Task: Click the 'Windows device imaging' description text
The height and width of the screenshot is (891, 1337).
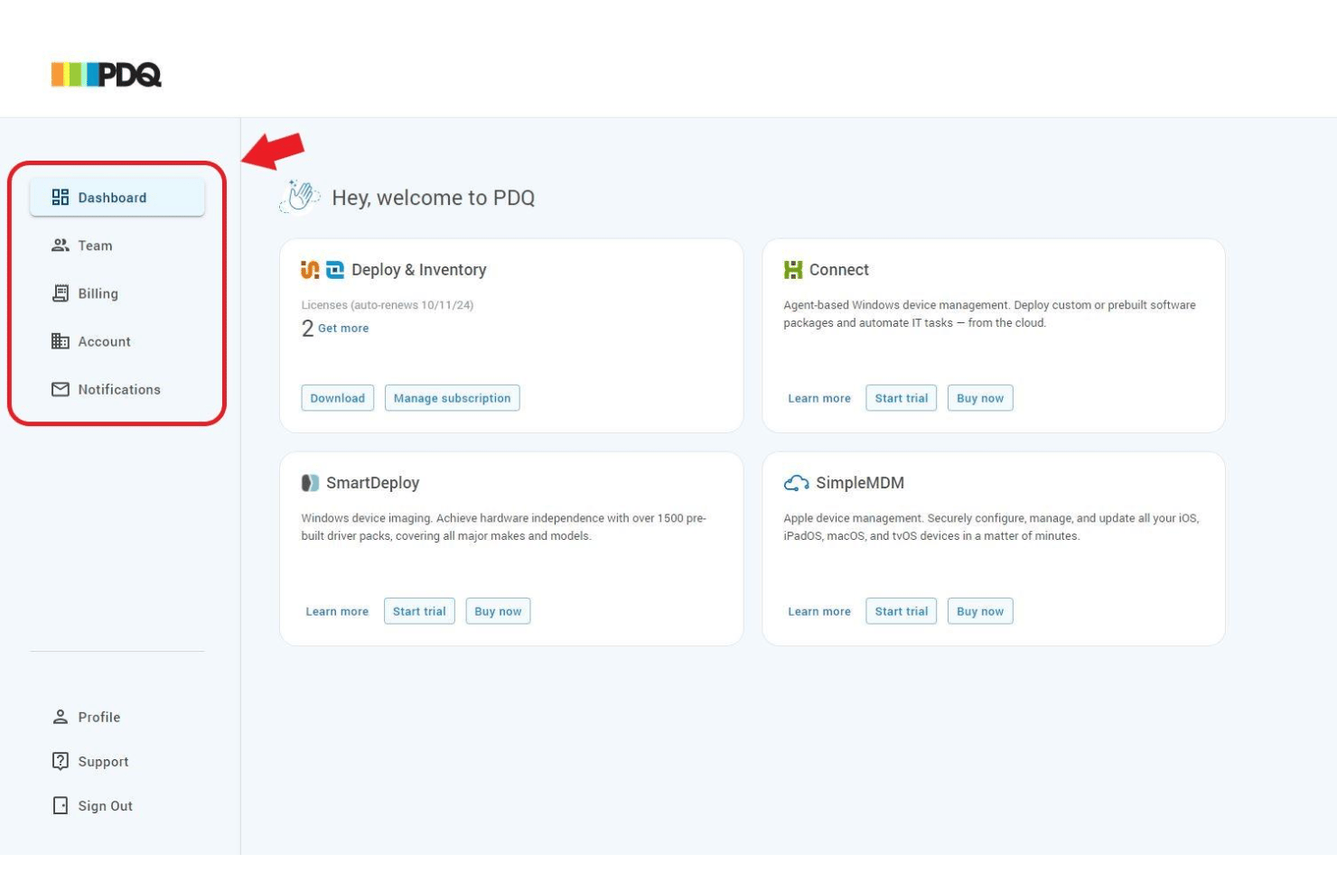Action: [504, 526]
